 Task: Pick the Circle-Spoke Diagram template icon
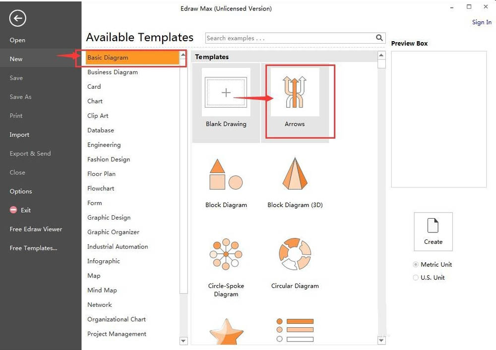point(226,254)
